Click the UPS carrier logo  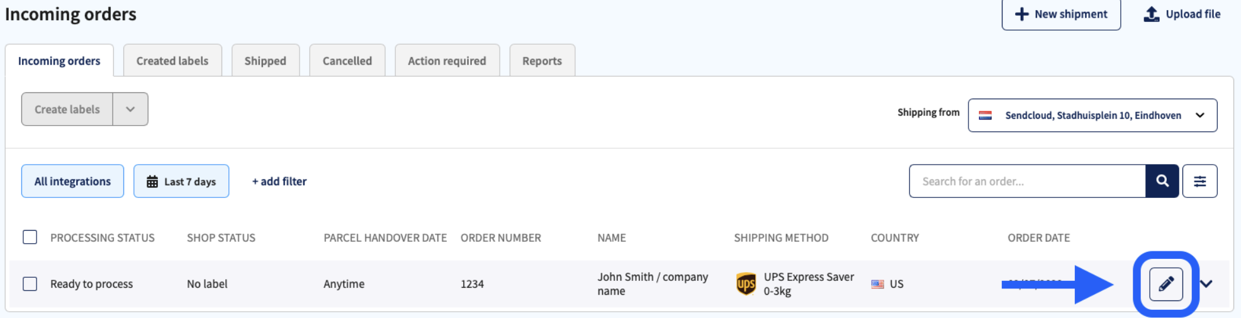pos(746,284)
